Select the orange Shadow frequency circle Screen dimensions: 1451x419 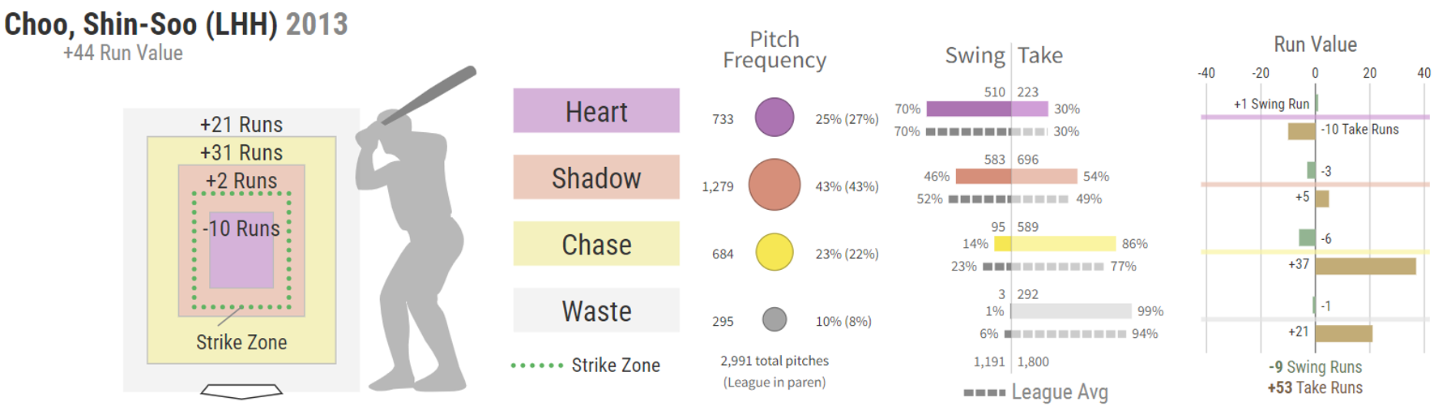[x=775, y=185]
